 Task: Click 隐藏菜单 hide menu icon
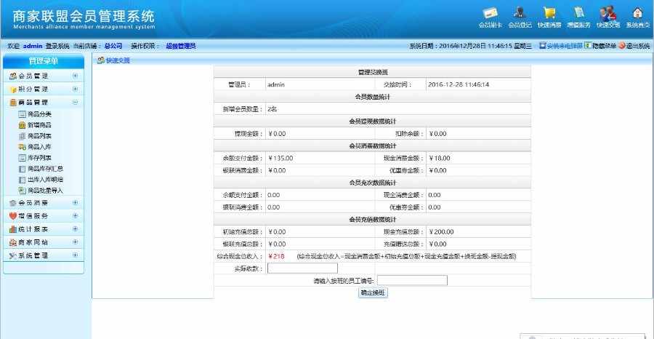pos(588,46)
